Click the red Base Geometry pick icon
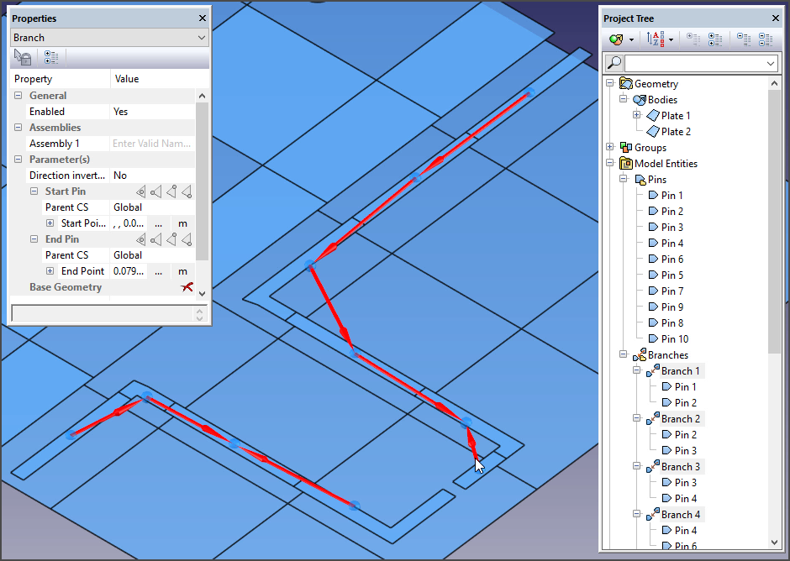 187,287
